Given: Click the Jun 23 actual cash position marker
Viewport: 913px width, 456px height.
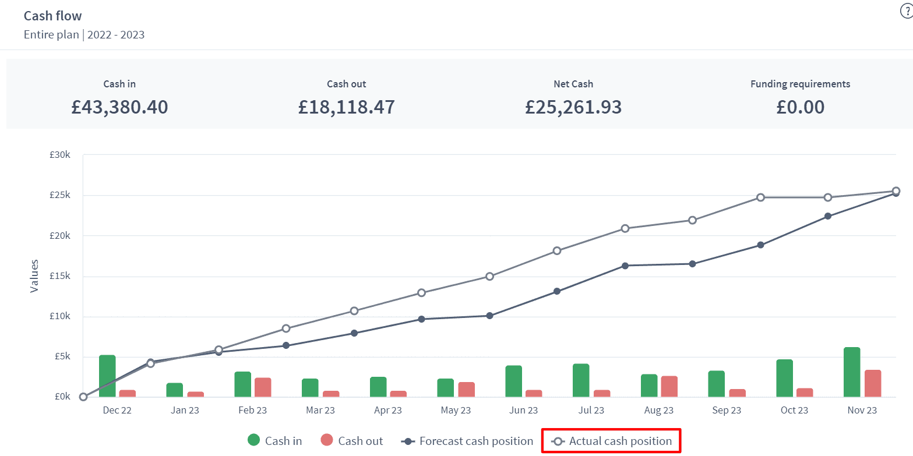Looking at the screenshot, I should pos(557,251).
